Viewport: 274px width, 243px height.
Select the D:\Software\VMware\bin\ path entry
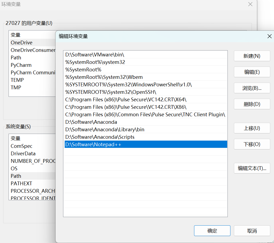[x=95, y=55]
